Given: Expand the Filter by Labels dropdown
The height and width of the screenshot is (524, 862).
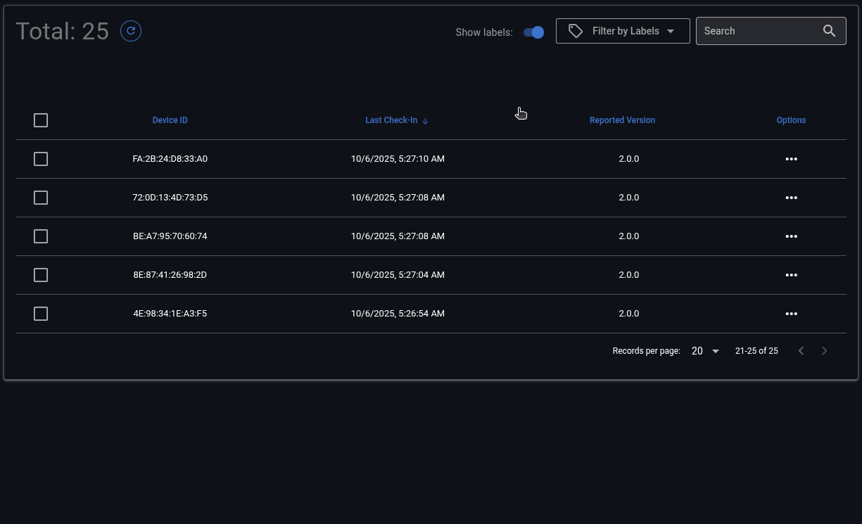Looking at the screenshot, I should pyautogui.click(x=623, y=31).
